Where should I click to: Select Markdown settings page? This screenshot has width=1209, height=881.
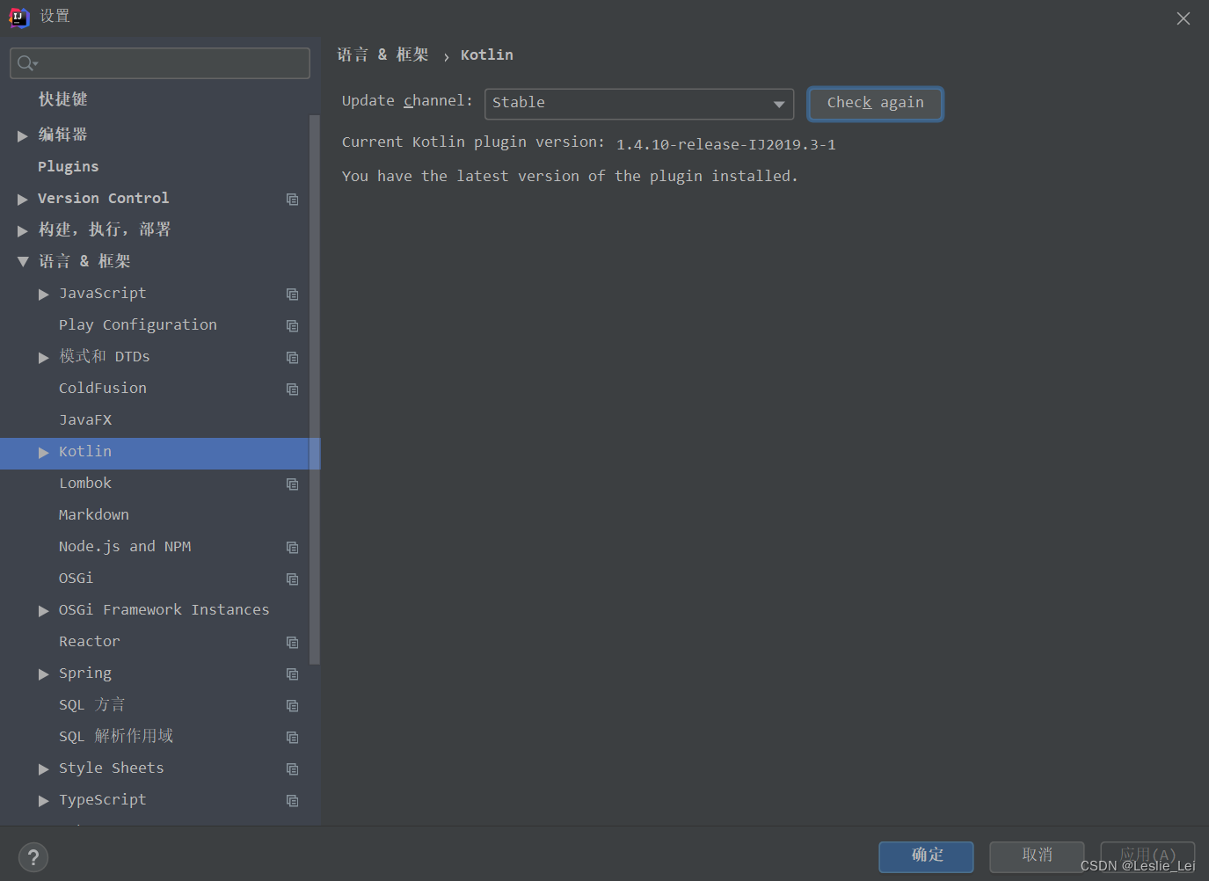(x=94, y=514)
